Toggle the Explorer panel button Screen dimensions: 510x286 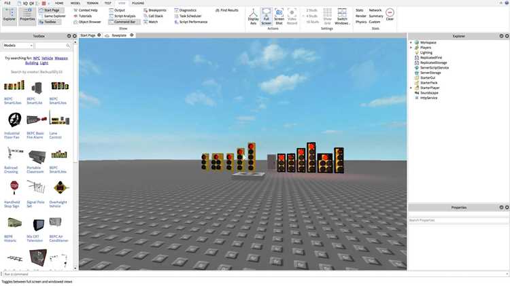click(9, 16)
